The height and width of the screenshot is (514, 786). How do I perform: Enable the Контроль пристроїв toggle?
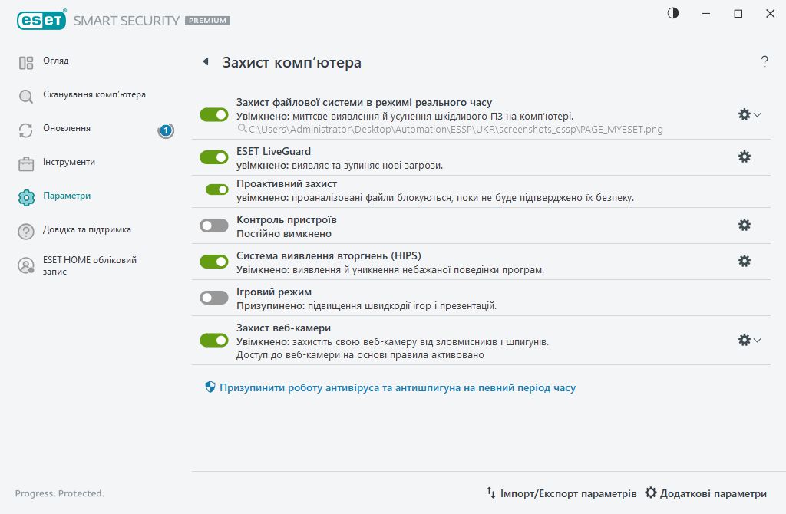(214, 226)
